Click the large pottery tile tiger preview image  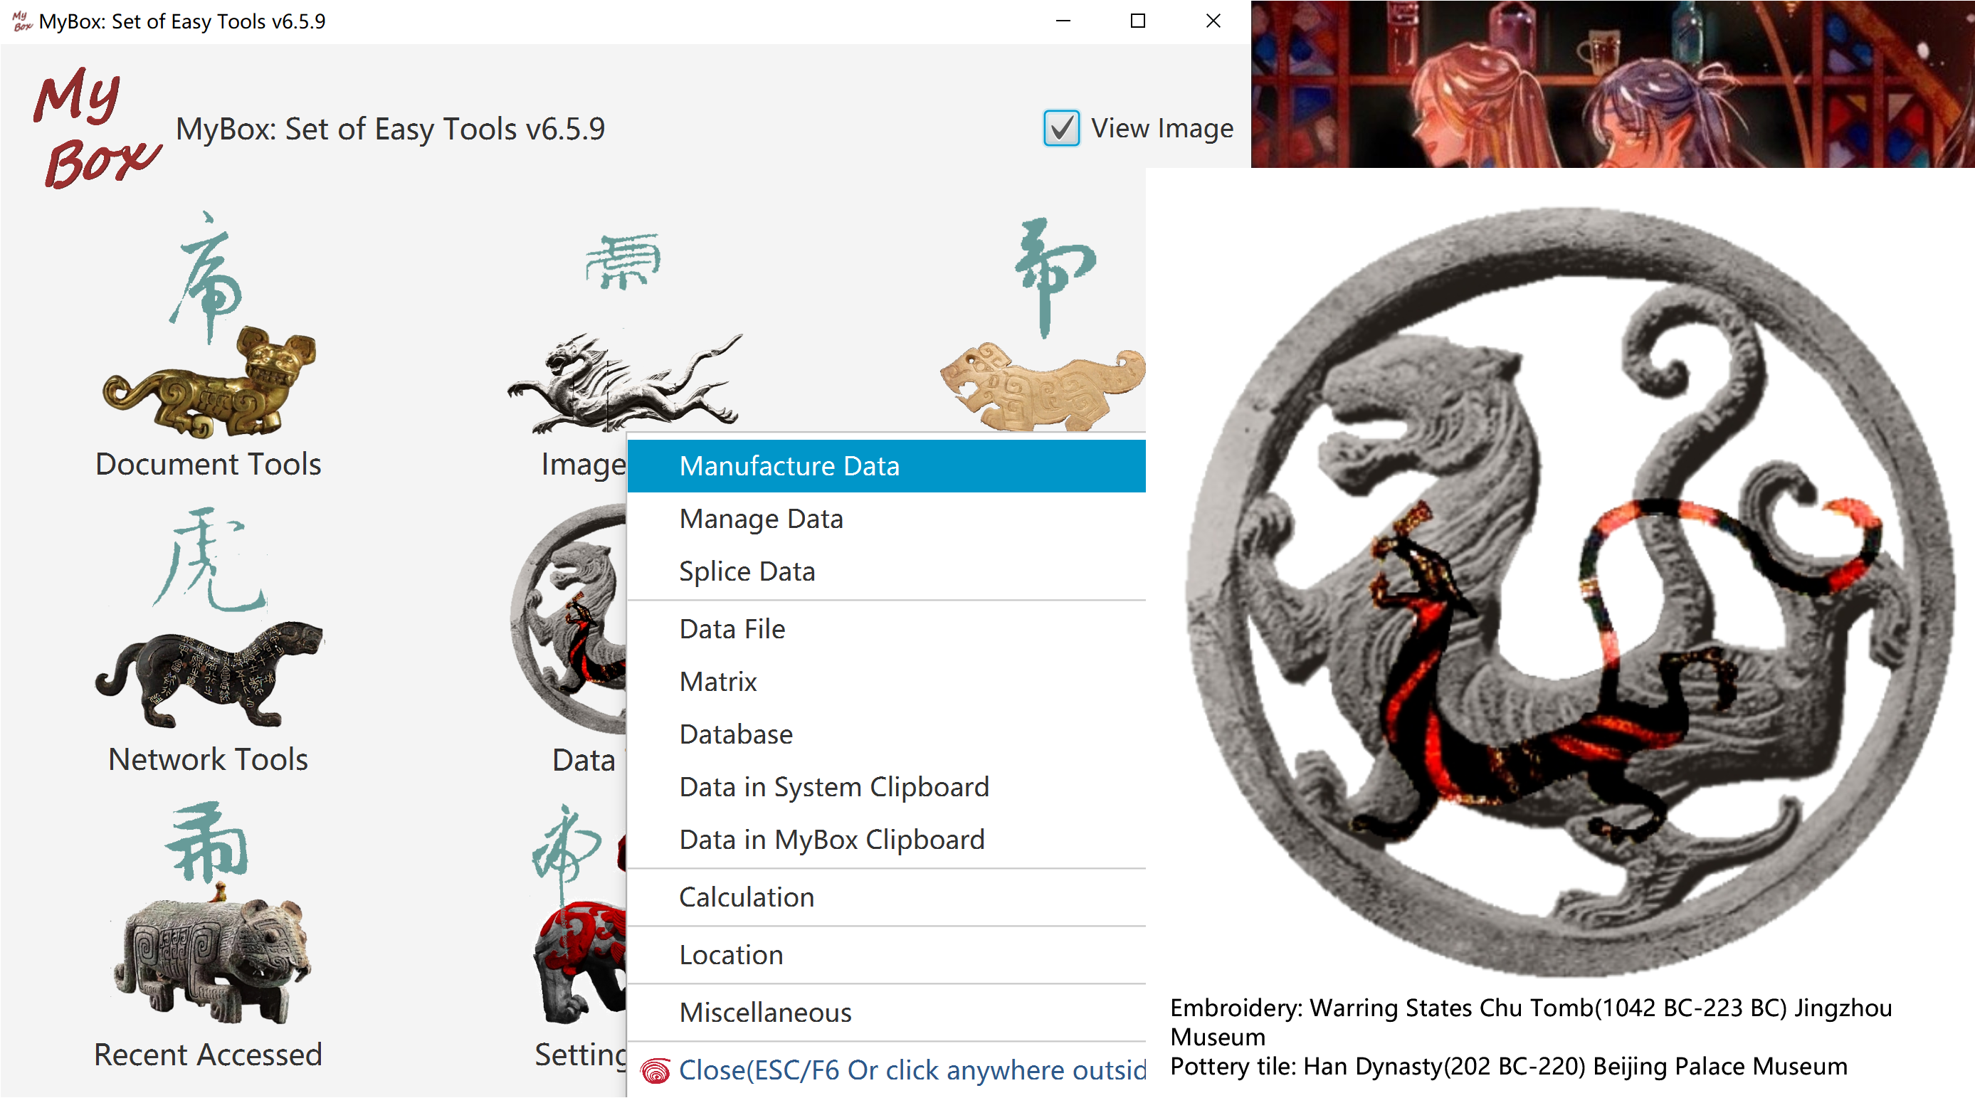point(1569,591)
